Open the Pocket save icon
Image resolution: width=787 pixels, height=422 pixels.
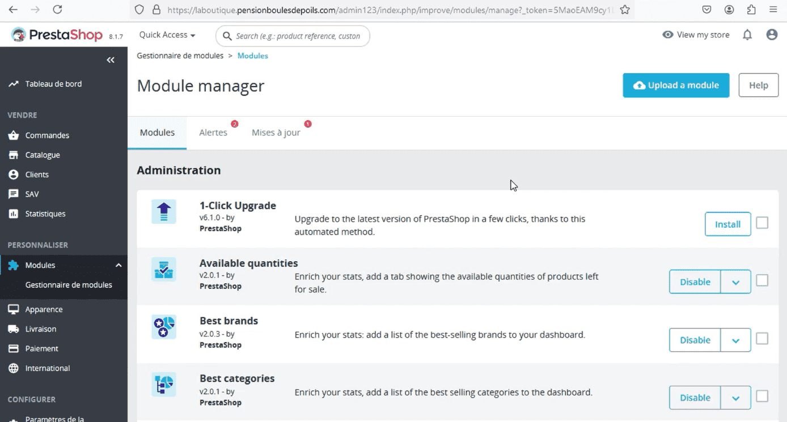pos(706,10)
